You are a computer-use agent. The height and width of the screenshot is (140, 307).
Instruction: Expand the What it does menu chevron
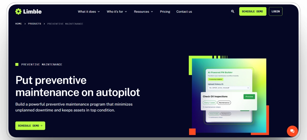[x=99, y=12]
